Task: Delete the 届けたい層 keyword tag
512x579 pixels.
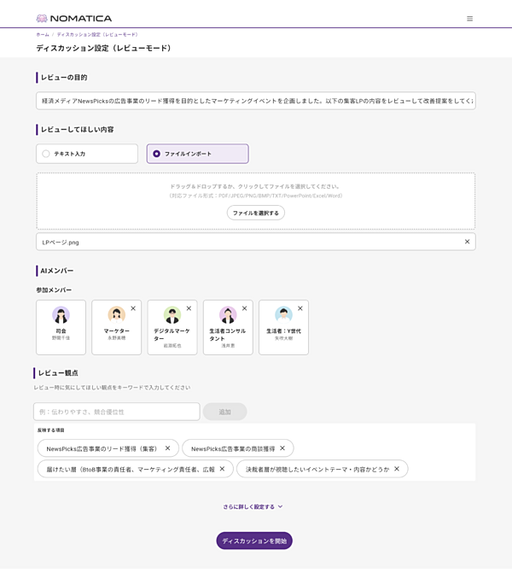Action: pyautogui.click(x=222, y=468)
